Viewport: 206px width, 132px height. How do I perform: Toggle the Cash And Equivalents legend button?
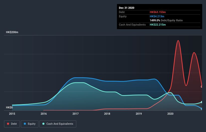pos(58,124)
